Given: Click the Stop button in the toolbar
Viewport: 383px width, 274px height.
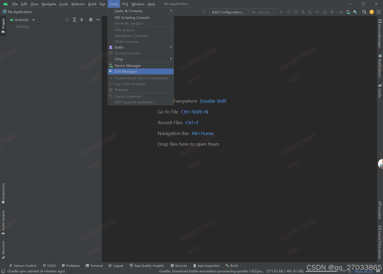Looking at the screenshot, I should point(332,12).
